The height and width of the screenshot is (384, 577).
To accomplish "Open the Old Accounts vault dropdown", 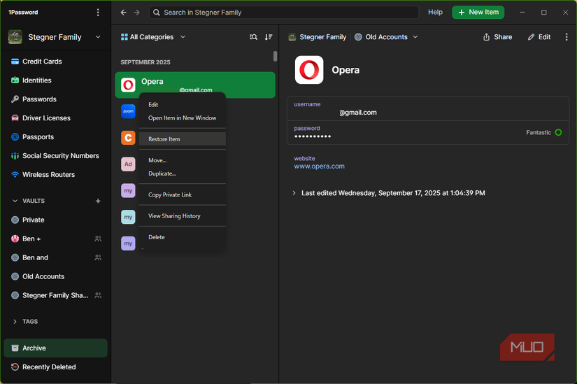I will coord(386,37).
